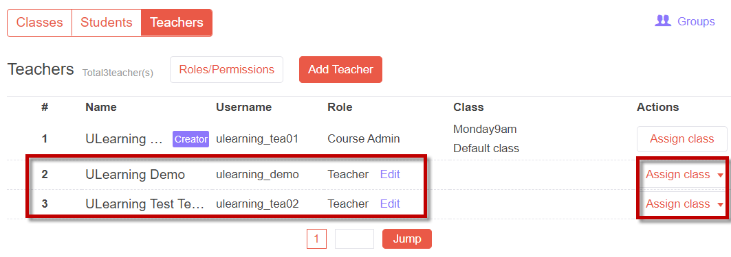731x257 pixels.
Task: Expand Assign class arrow for ULearning Demo
Action: tap(720, 175)
